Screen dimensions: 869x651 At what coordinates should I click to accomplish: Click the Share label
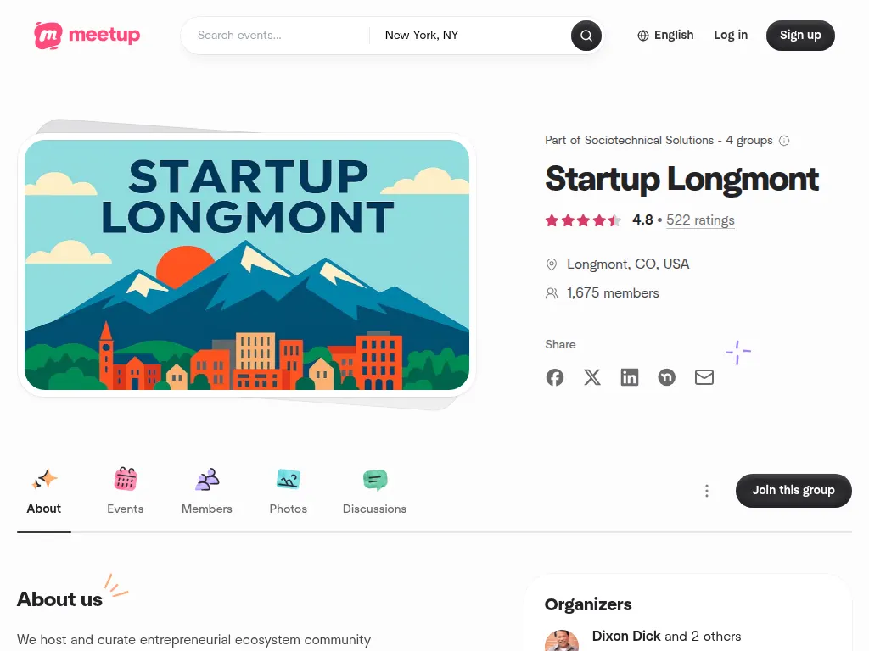pyautogui.click(x=560, y=344)
